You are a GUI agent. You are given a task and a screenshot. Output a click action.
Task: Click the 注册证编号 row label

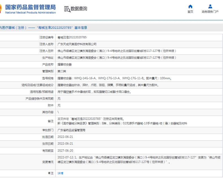tap(46, 37)
